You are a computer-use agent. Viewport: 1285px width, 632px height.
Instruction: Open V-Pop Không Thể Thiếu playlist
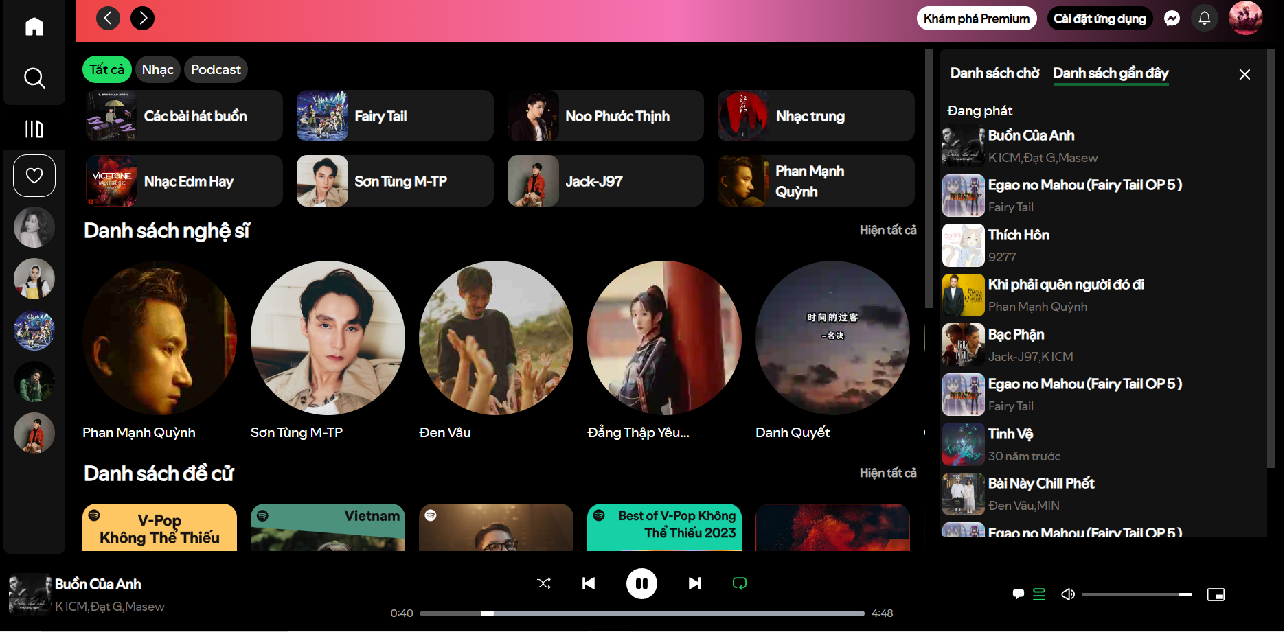point(159,528)
